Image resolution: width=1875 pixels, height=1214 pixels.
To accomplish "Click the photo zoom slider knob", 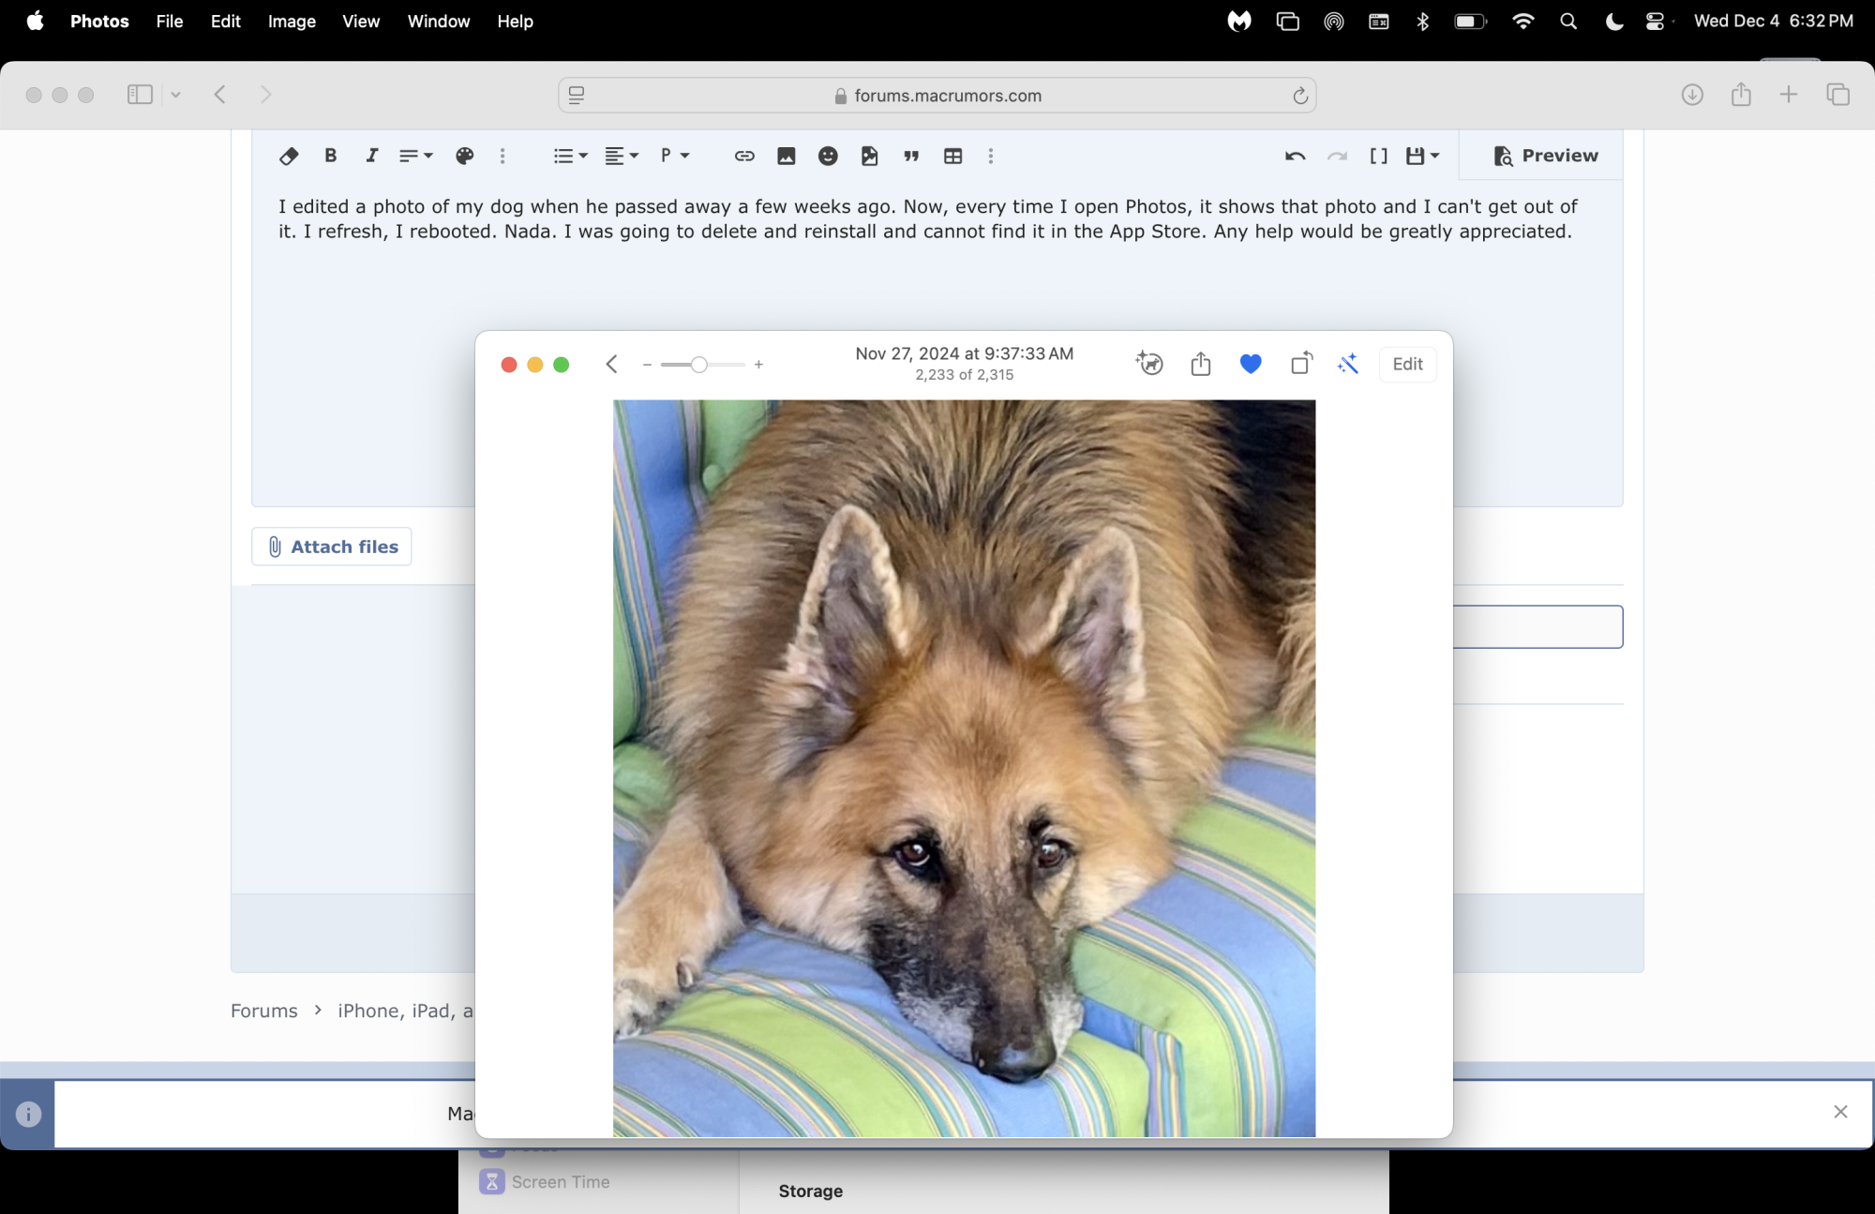I will click(698, 365).
